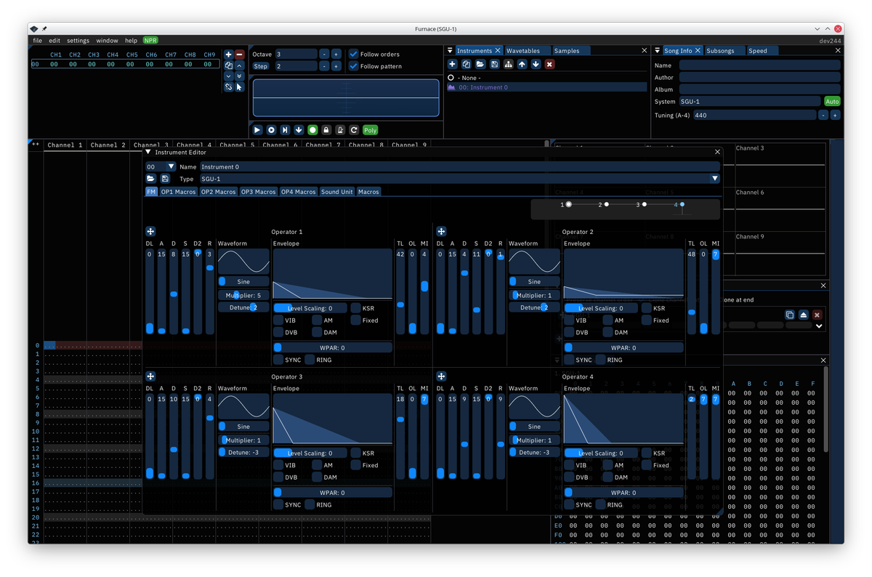Screen dimensions: 872x577
Task: Toggle the green record/edit mode button
Action: click(x=312, y=130)
